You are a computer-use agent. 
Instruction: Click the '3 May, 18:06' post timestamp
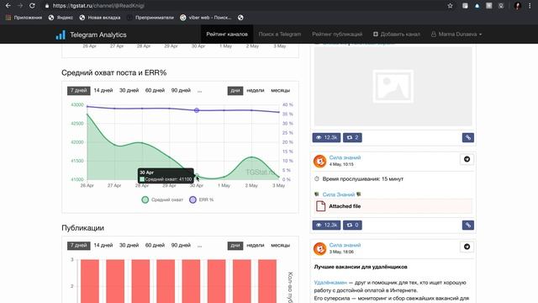click(x=341, y=252)
